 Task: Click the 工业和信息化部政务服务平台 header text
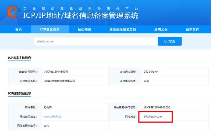(x=81, y=9)
